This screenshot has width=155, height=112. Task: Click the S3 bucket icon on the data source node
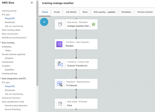(60, 24)
